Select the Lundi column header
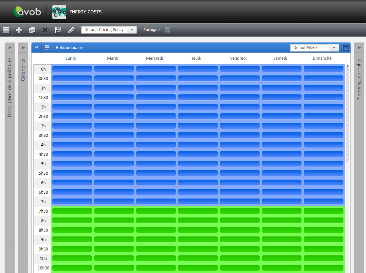This screenshot has width=366, height=273. [x=71, y=58]
